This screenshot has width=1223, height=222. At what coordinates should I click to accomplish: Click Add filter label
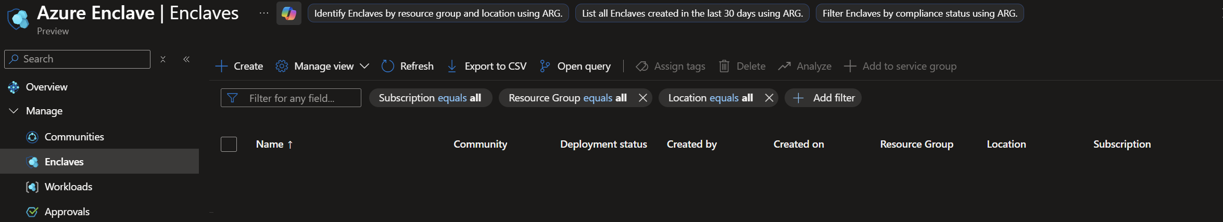834,98
